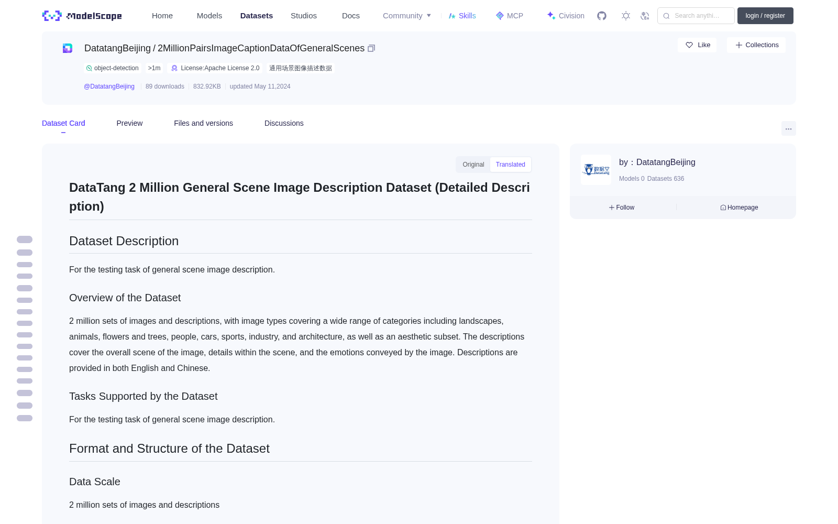
Task: Open the three-dot more options menu
Action: [x=789, y=128]
